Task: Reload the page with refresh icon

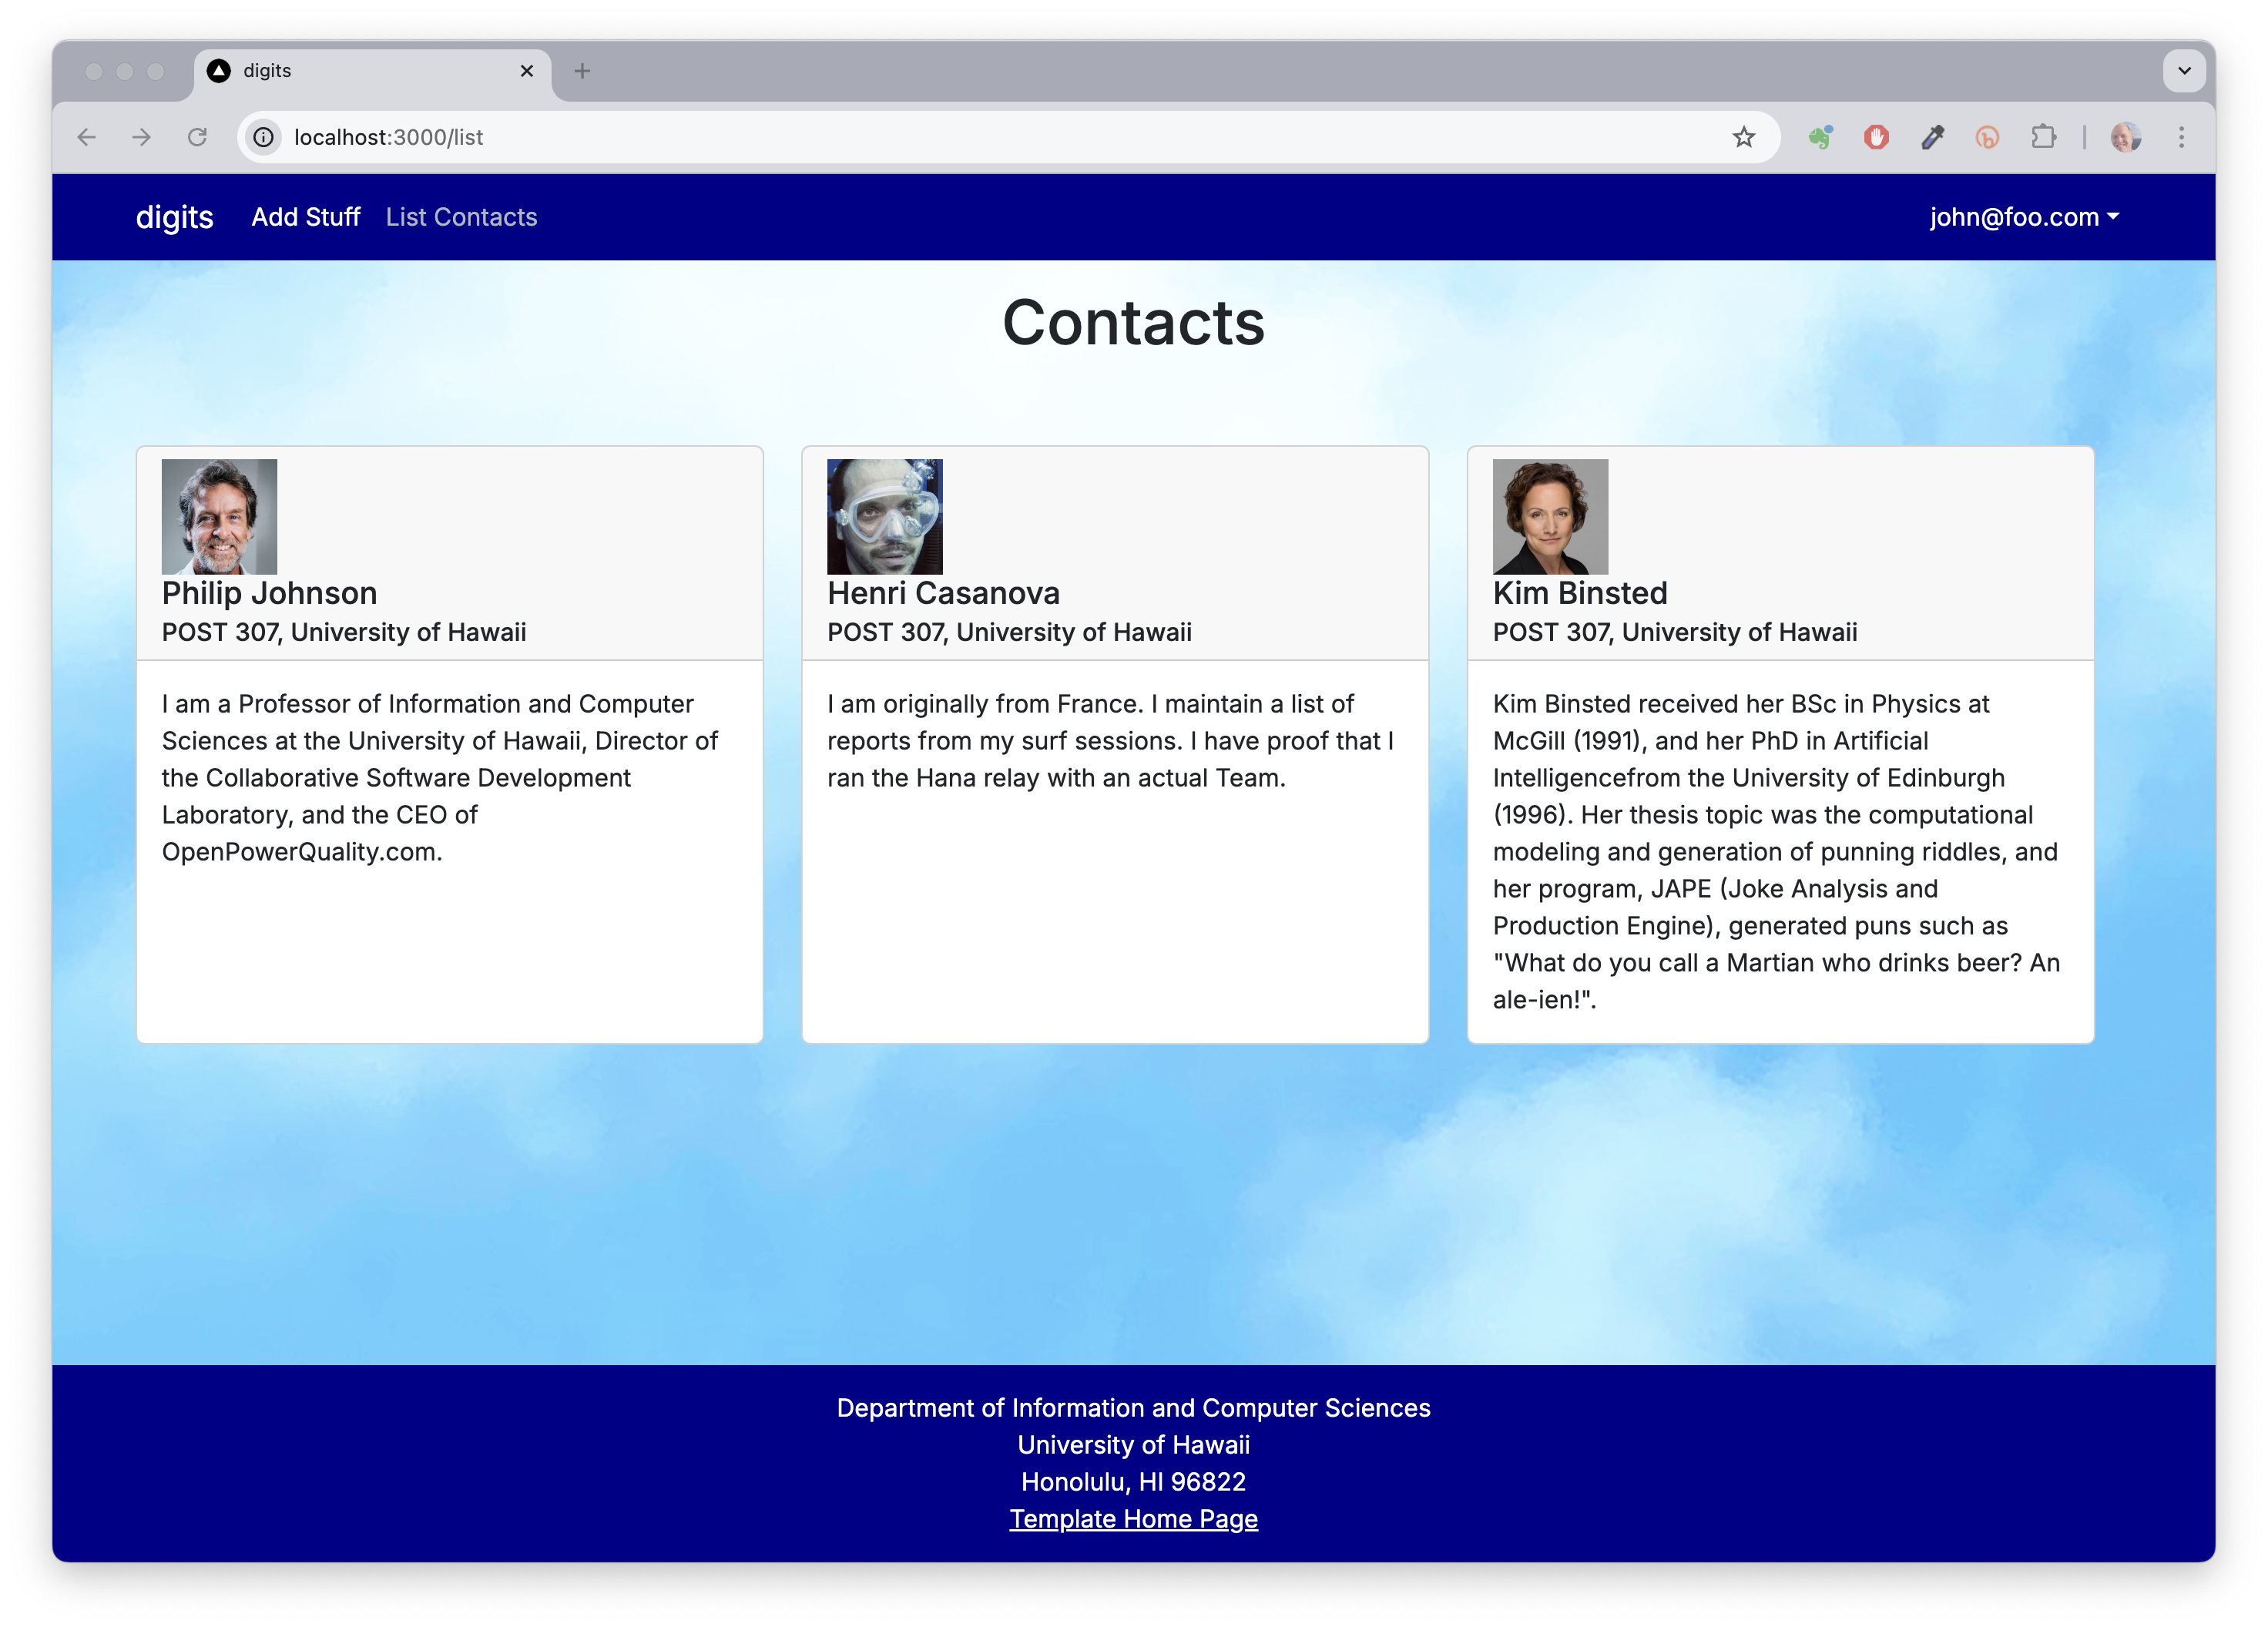Action: click(x=197, y=137)
